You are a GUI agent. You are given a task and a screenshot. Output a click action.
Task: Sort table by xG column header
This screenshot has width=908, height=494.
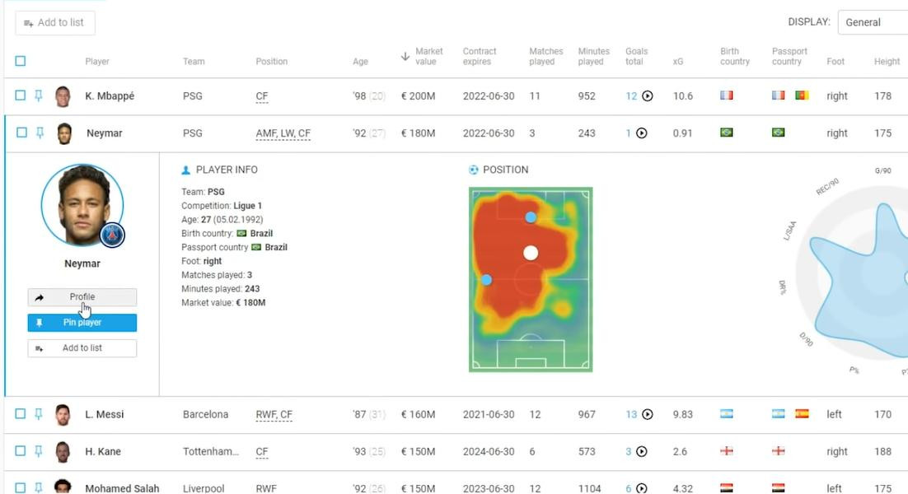click(677, 61)
